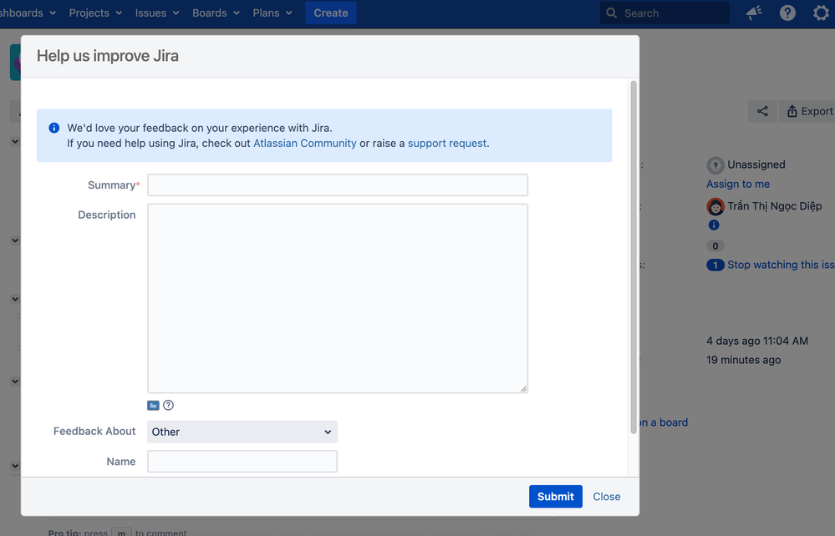Focus the Name input field
835x536 pixels.
coord(242,462)
